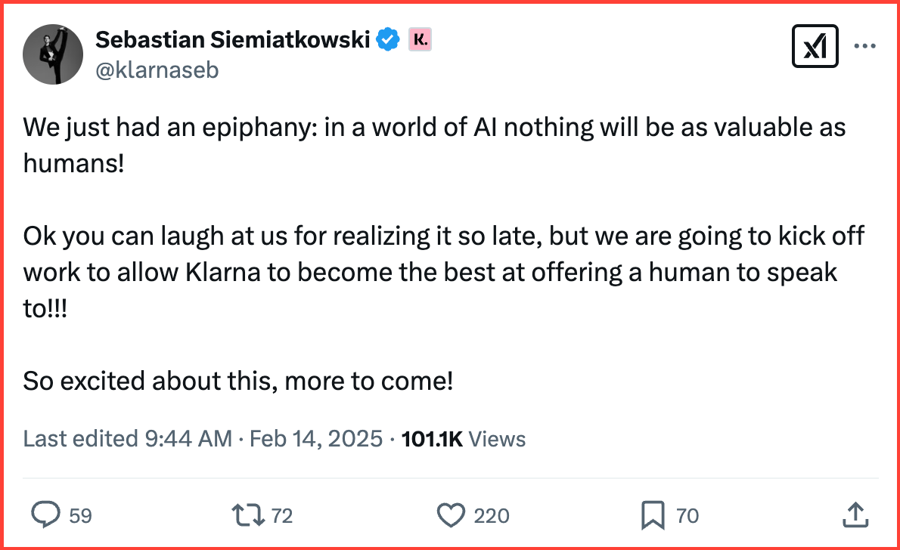Click the Feb 14, 2025 timestamp
This screenshot has width=900, height=550.
pos(316,438)
